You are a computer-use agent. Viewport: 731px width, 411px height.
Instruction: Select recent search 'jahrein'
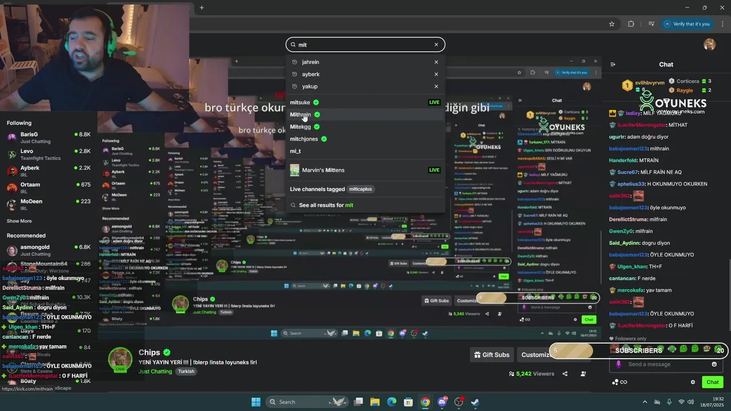point(365,62)
